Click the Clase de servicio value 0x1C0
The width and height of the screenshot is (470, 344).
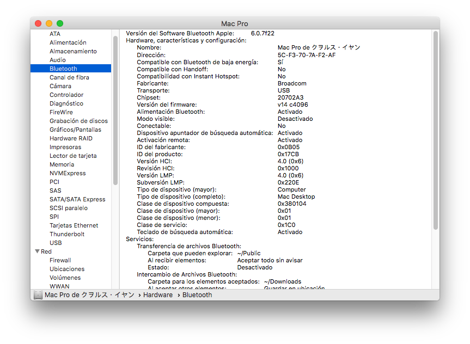[286, 225]
